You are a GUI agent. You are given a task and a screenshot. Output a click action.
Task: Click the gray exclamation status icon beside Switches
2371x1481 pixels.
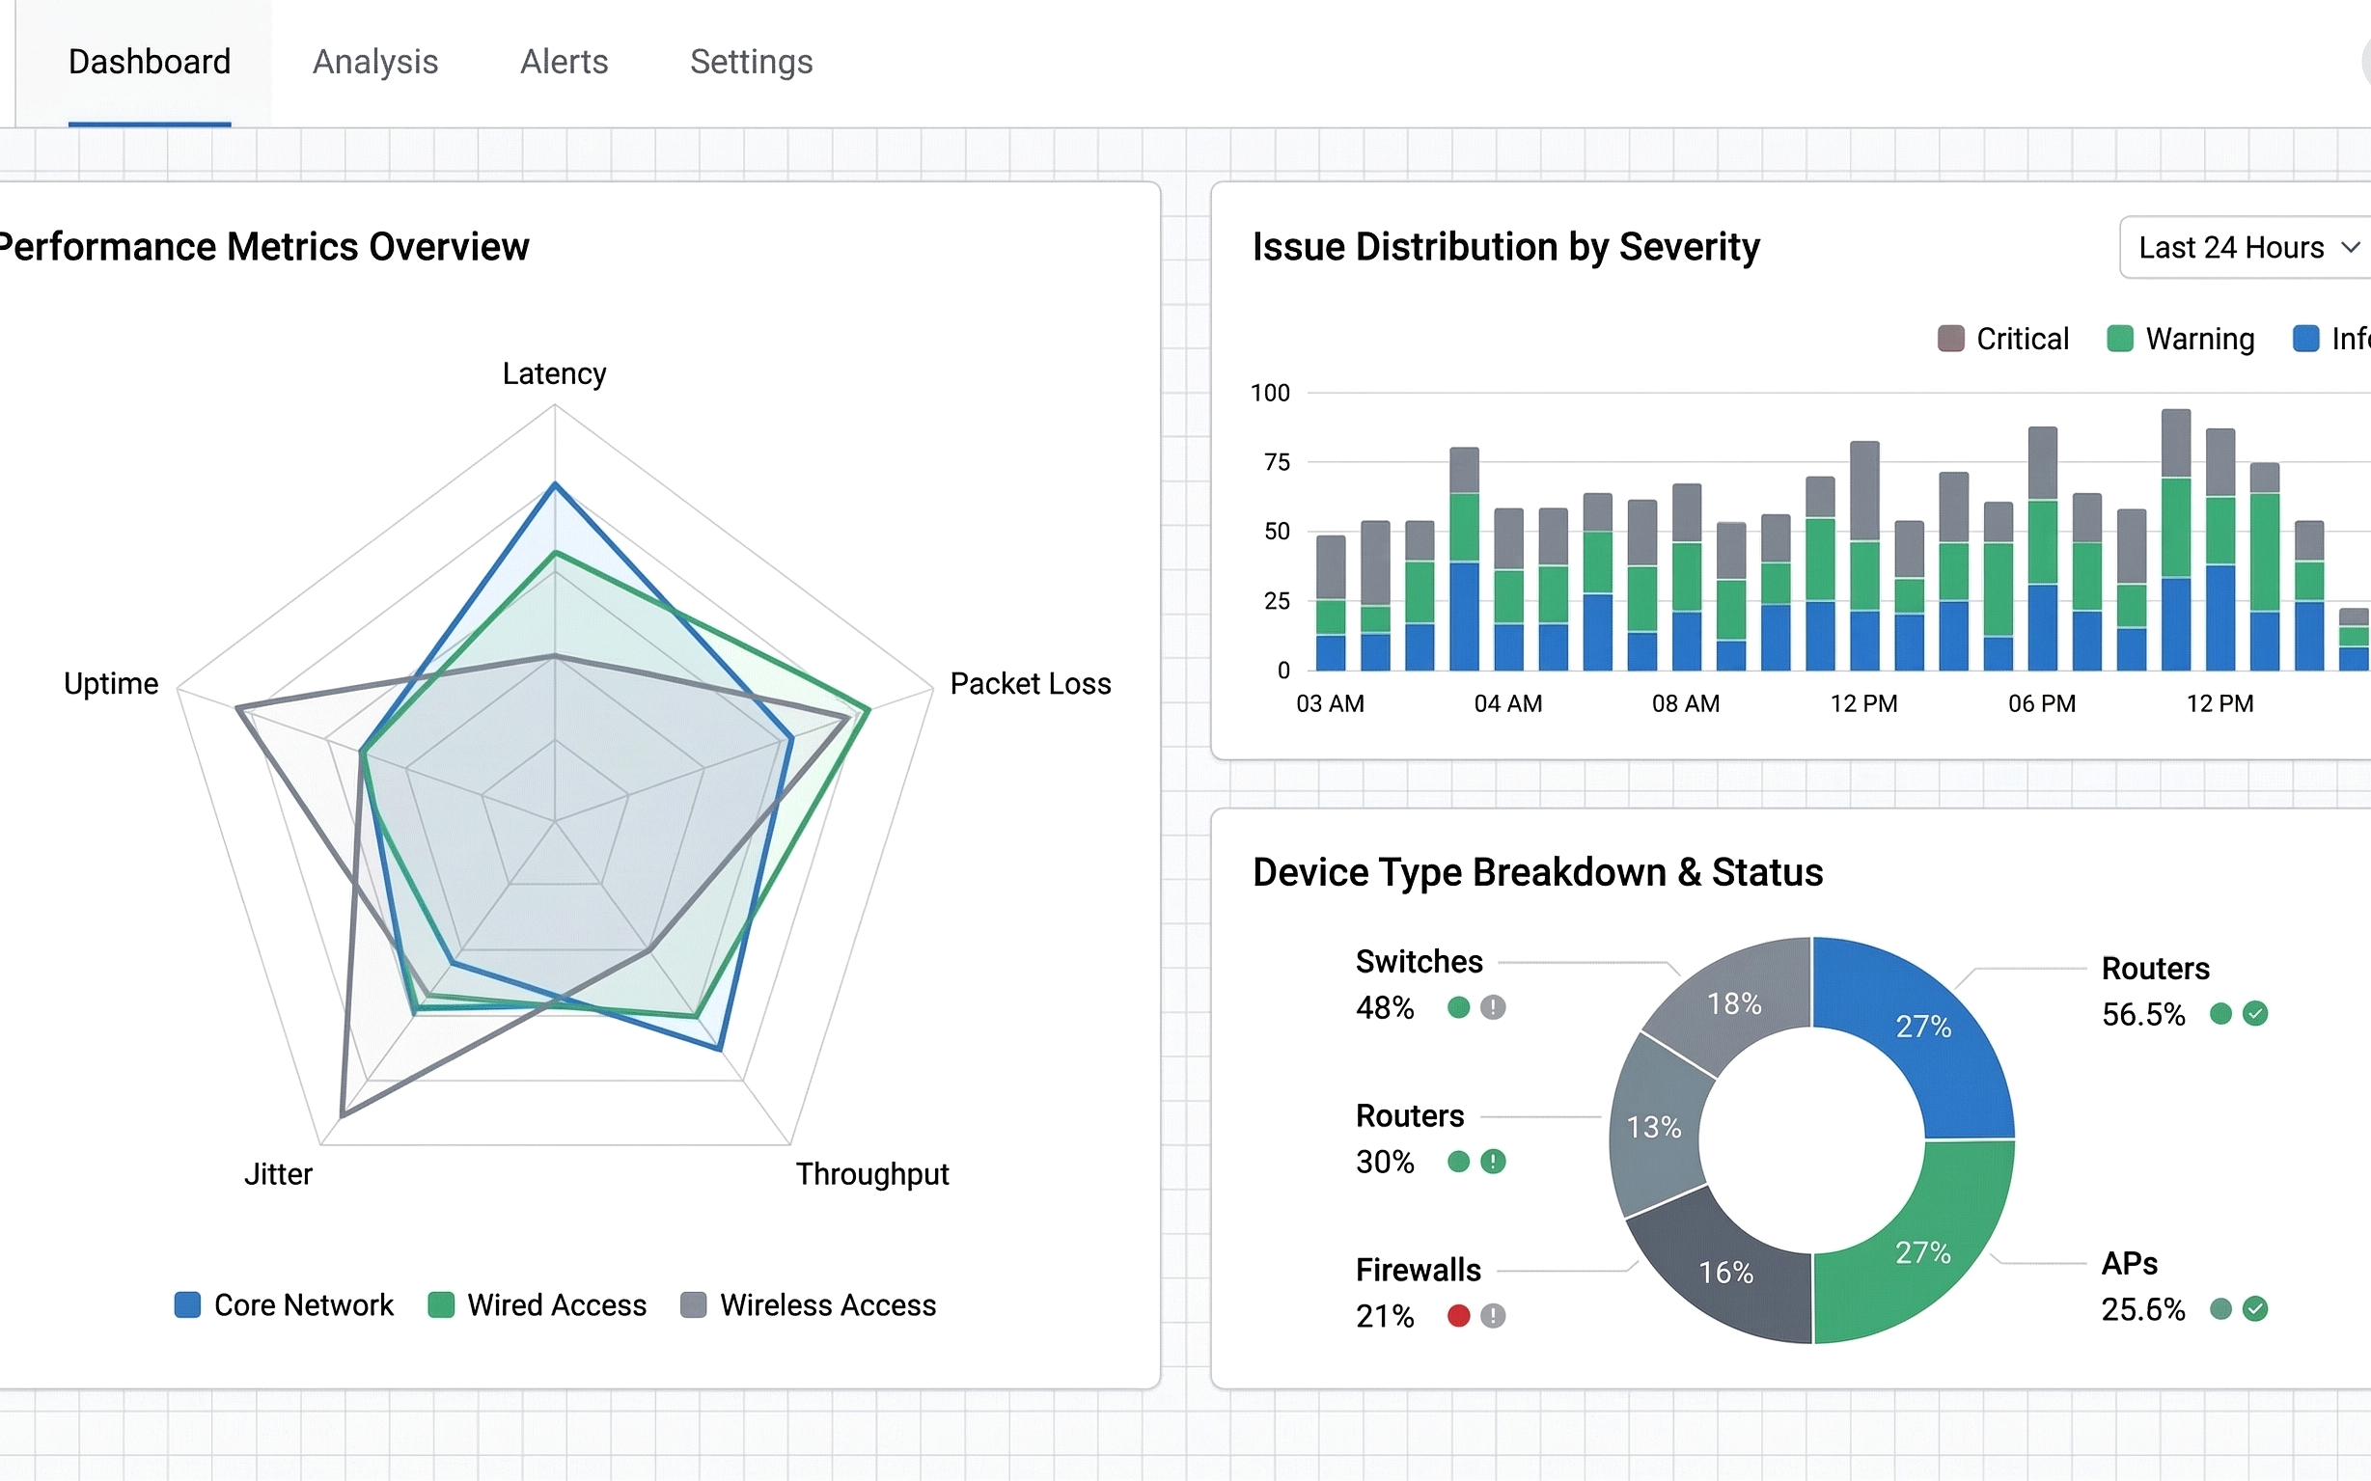pos(1491,1007)
